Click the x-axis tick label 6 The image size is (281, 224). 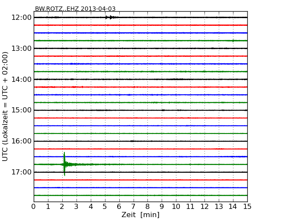119,206
